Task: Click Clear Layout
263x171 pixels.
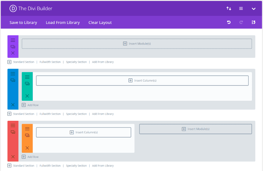Action: 100,22
